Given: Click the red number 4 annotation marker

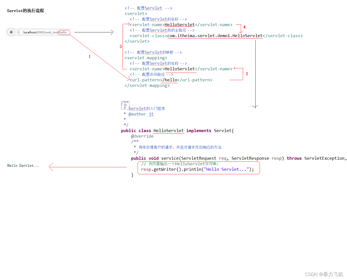Looking at the screenshot, I should [x=244, y=27].
